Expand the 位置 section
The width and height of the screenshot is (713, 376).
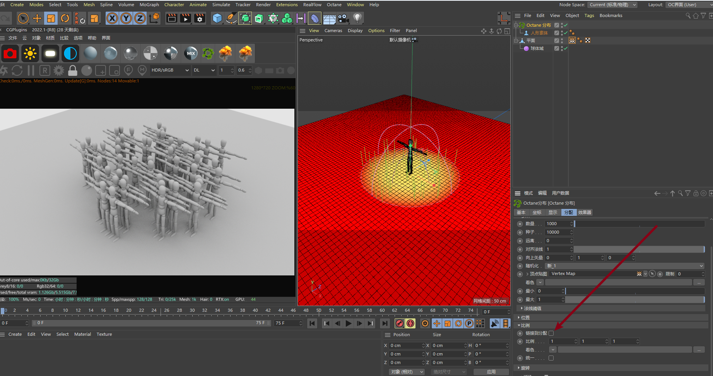525,317
